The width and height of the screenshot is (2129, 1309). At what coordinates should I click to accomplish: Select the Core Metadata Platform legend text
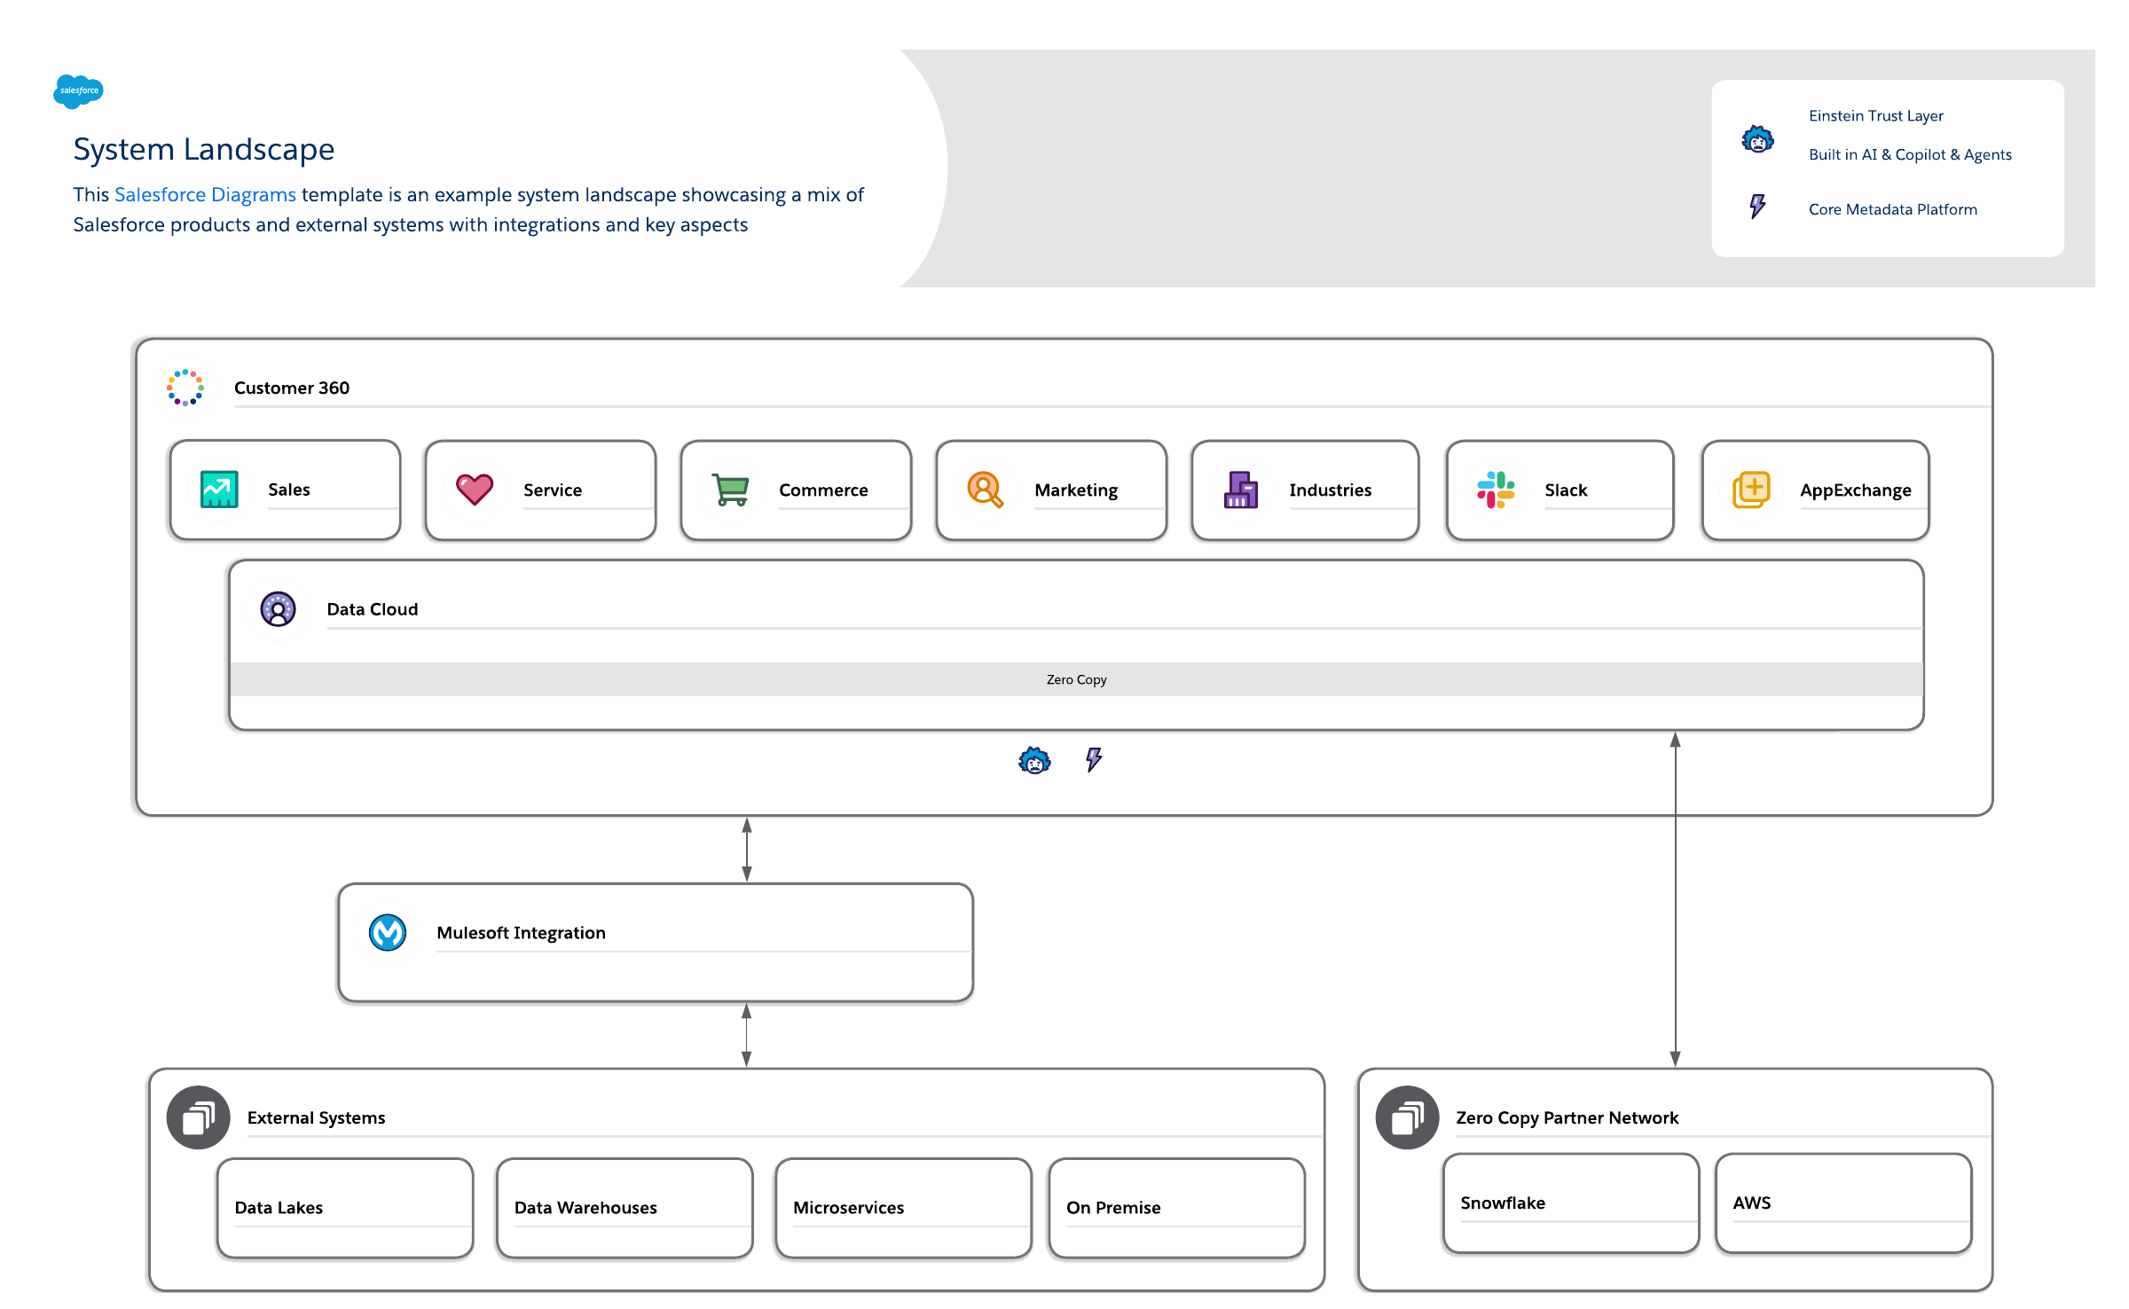[1892, 209]
